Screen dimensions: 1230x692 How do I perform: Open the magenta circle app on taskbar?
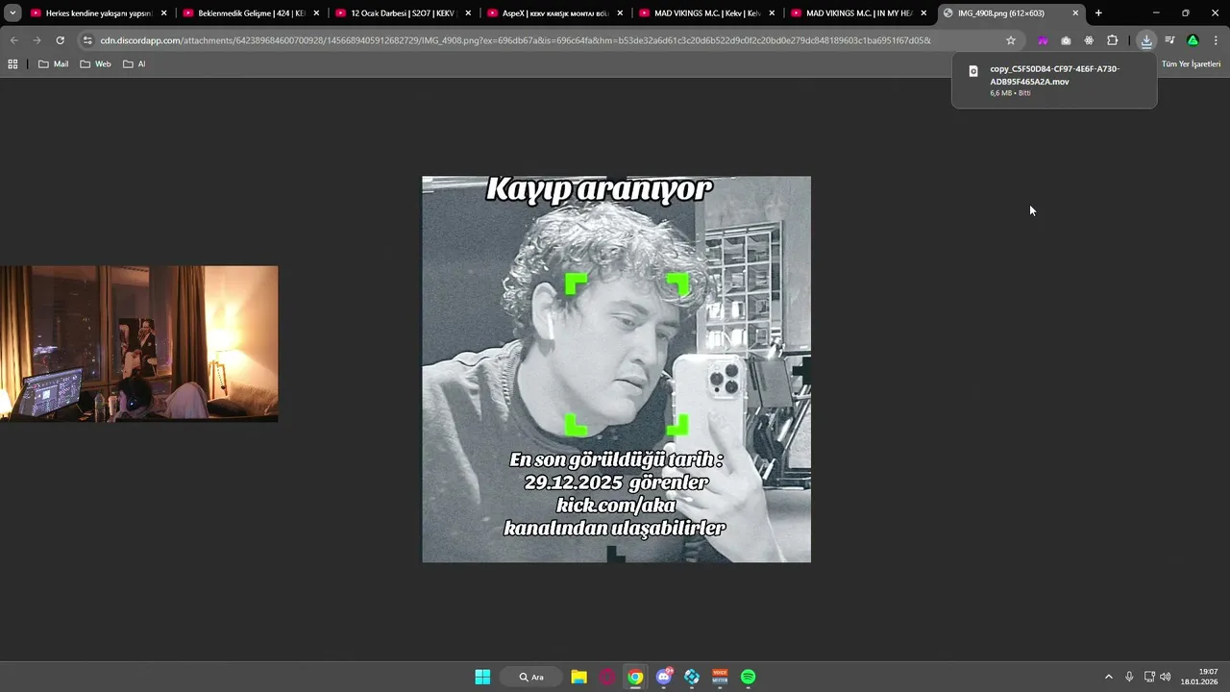[x=606, y=677]
